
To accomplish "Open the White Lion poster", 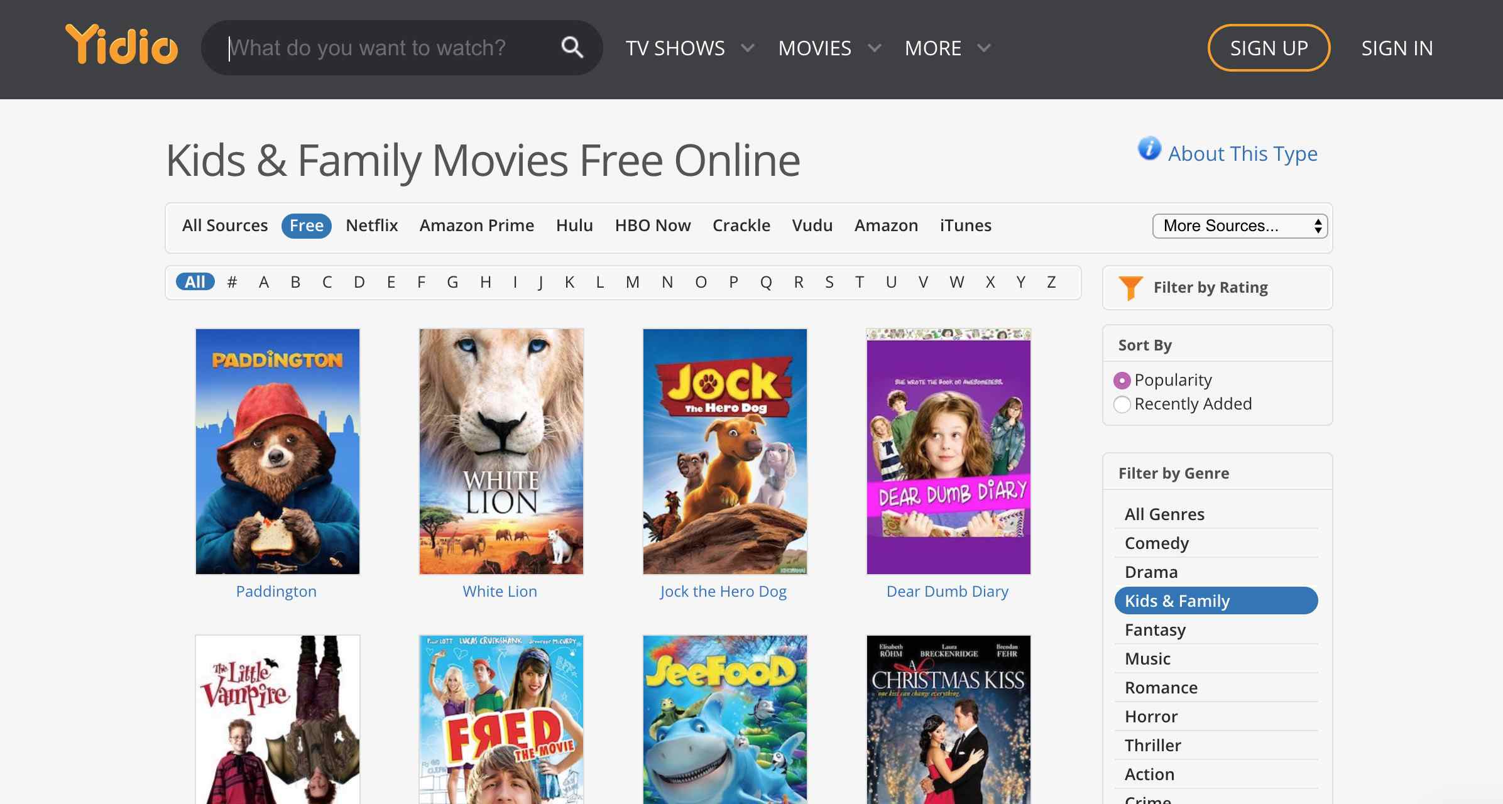I will pos(501,451).
